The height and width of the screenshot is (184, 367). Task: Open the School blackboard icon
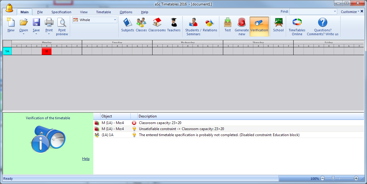pyautogui.click(x=278, y=23)
